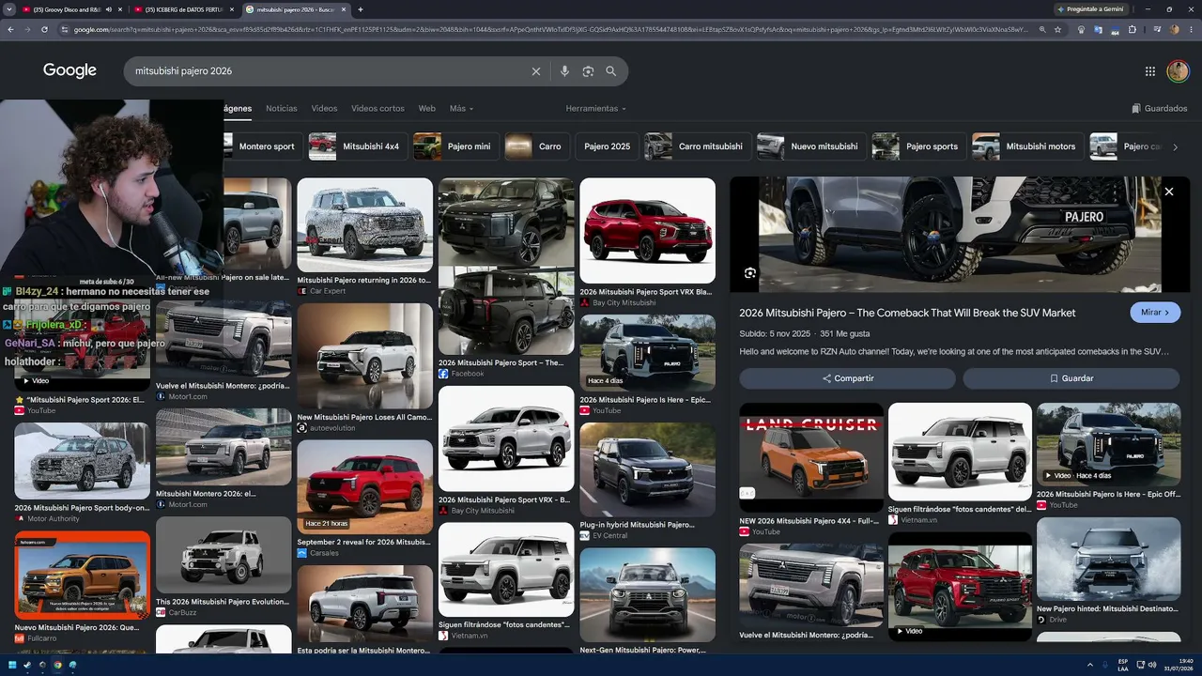This screenshot has width=1202, height=676.
Task: Open the Motor Authority Pajero Sport image
Action: pos(82,461)
